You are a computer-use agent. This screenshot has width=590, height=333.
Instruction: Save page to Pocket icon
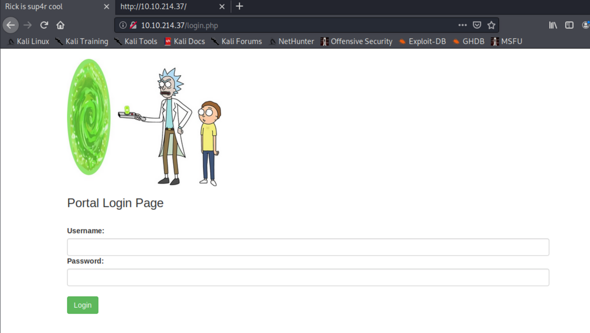(x=477, y=25)
